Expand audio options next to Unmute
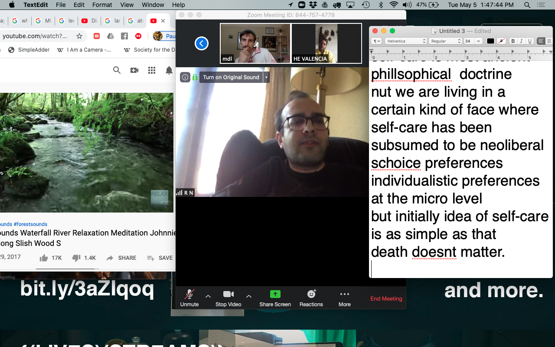 click(208, 297)
